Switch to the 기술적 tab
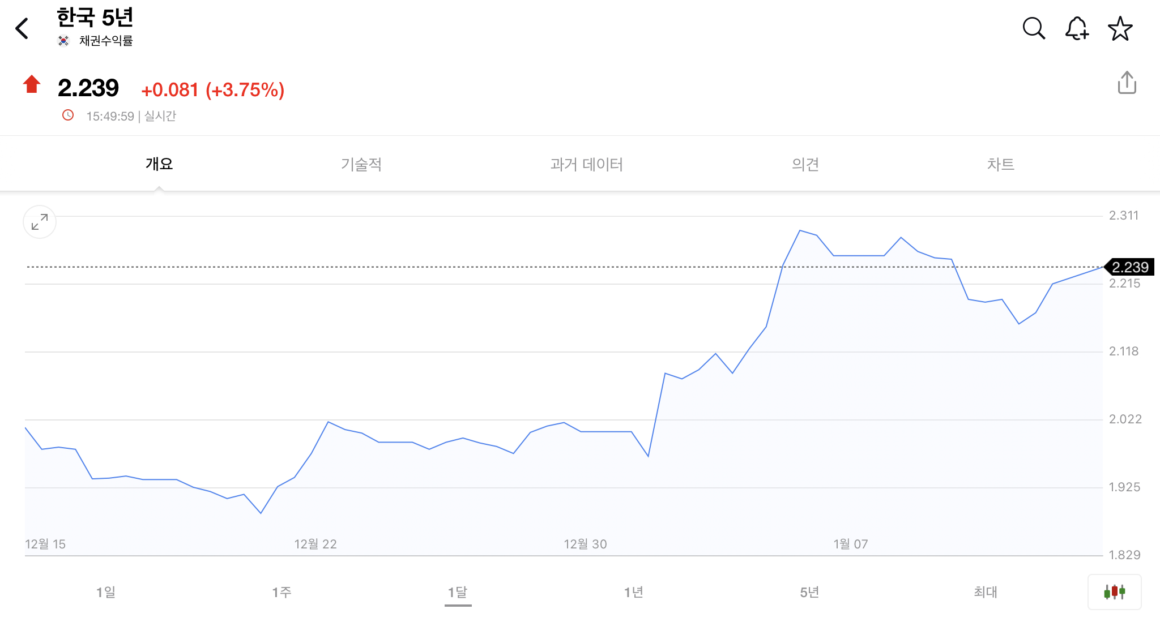Screen dimensions: 1160x622 click(361, 164)
